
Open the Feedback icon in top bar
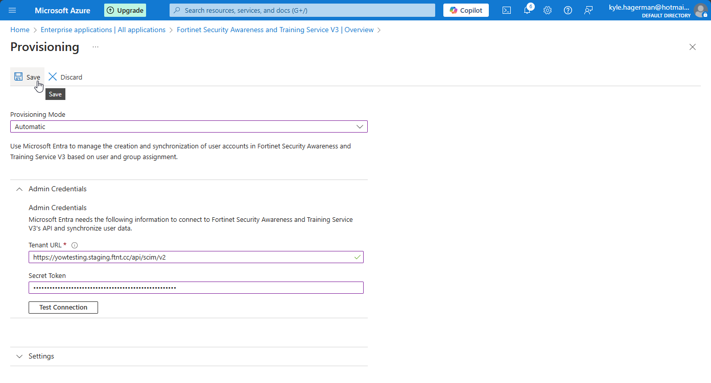pyautogui.click(x=588, y=10)
